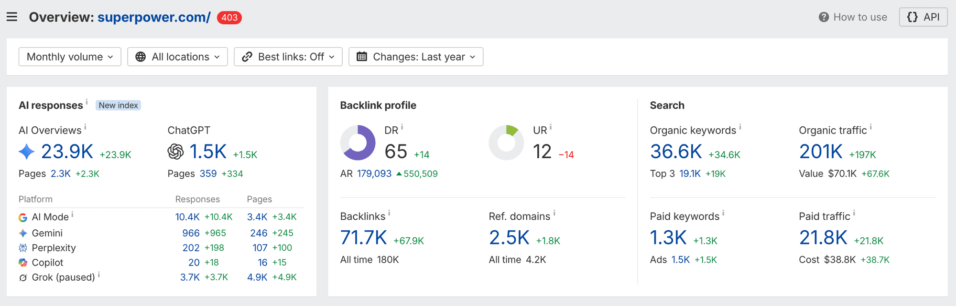Open How to use help
Viewport: 956px width, 306px height.
click(x=853, y=17)
